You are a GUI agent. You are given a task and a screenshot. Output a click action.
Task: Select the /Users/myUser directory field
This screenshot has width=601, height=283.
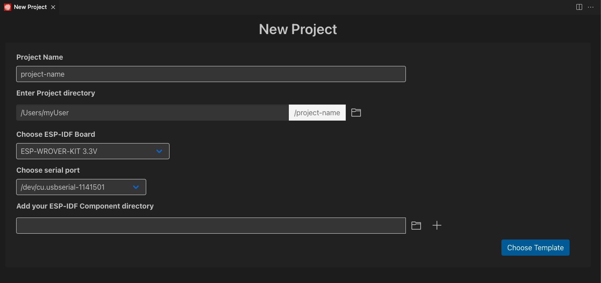click(x=152, y=113)
